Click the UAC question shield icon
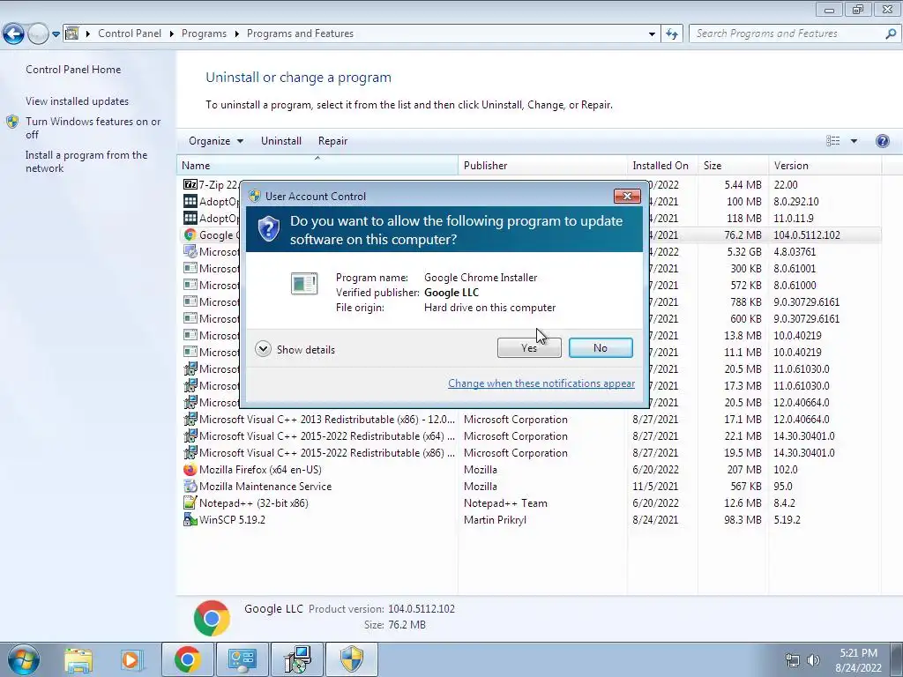The width and height of the screenshot is (903, 677). [x=268, y=229]
